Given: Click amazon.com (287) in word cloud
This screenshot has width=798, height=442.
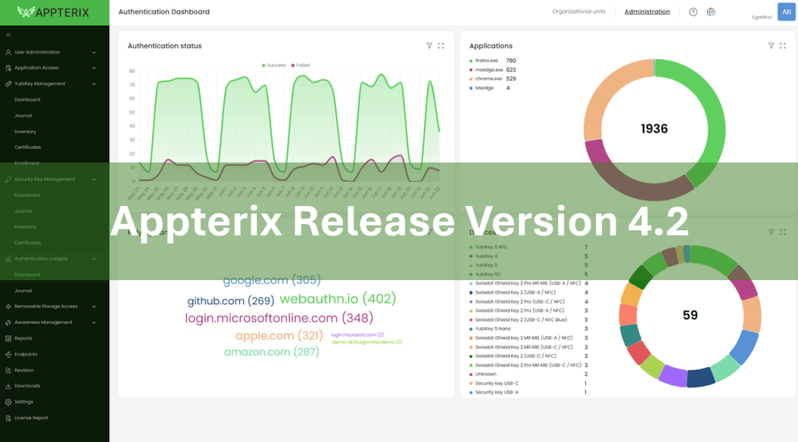Looking at the screenshot, I should click(272, 352).
